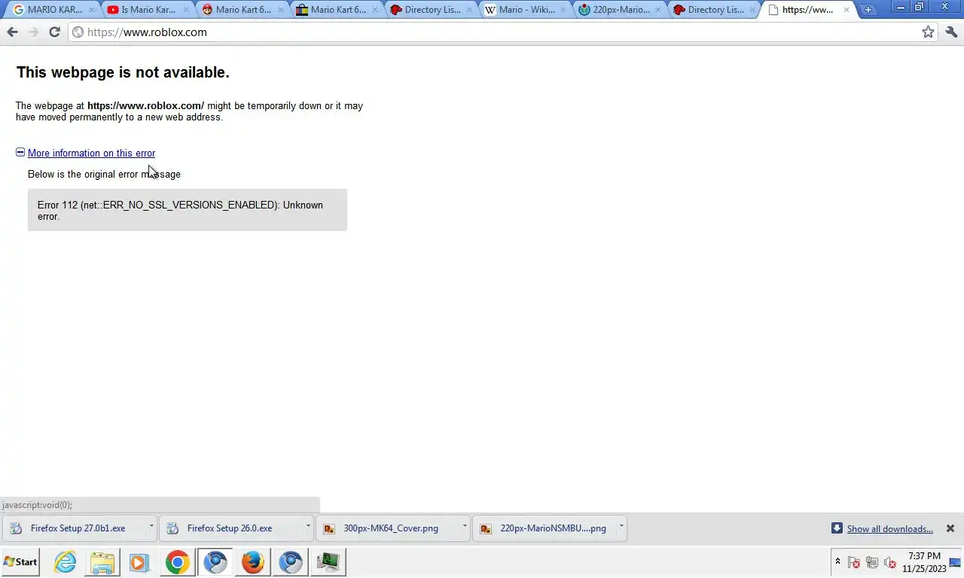Click Firefox Setup 27.0b1.exe installer icon

16,528
